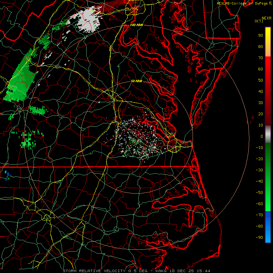Select the 70 value on the velocity scale
This screenshot has height=273, width=273.
(x=261, y=58)
